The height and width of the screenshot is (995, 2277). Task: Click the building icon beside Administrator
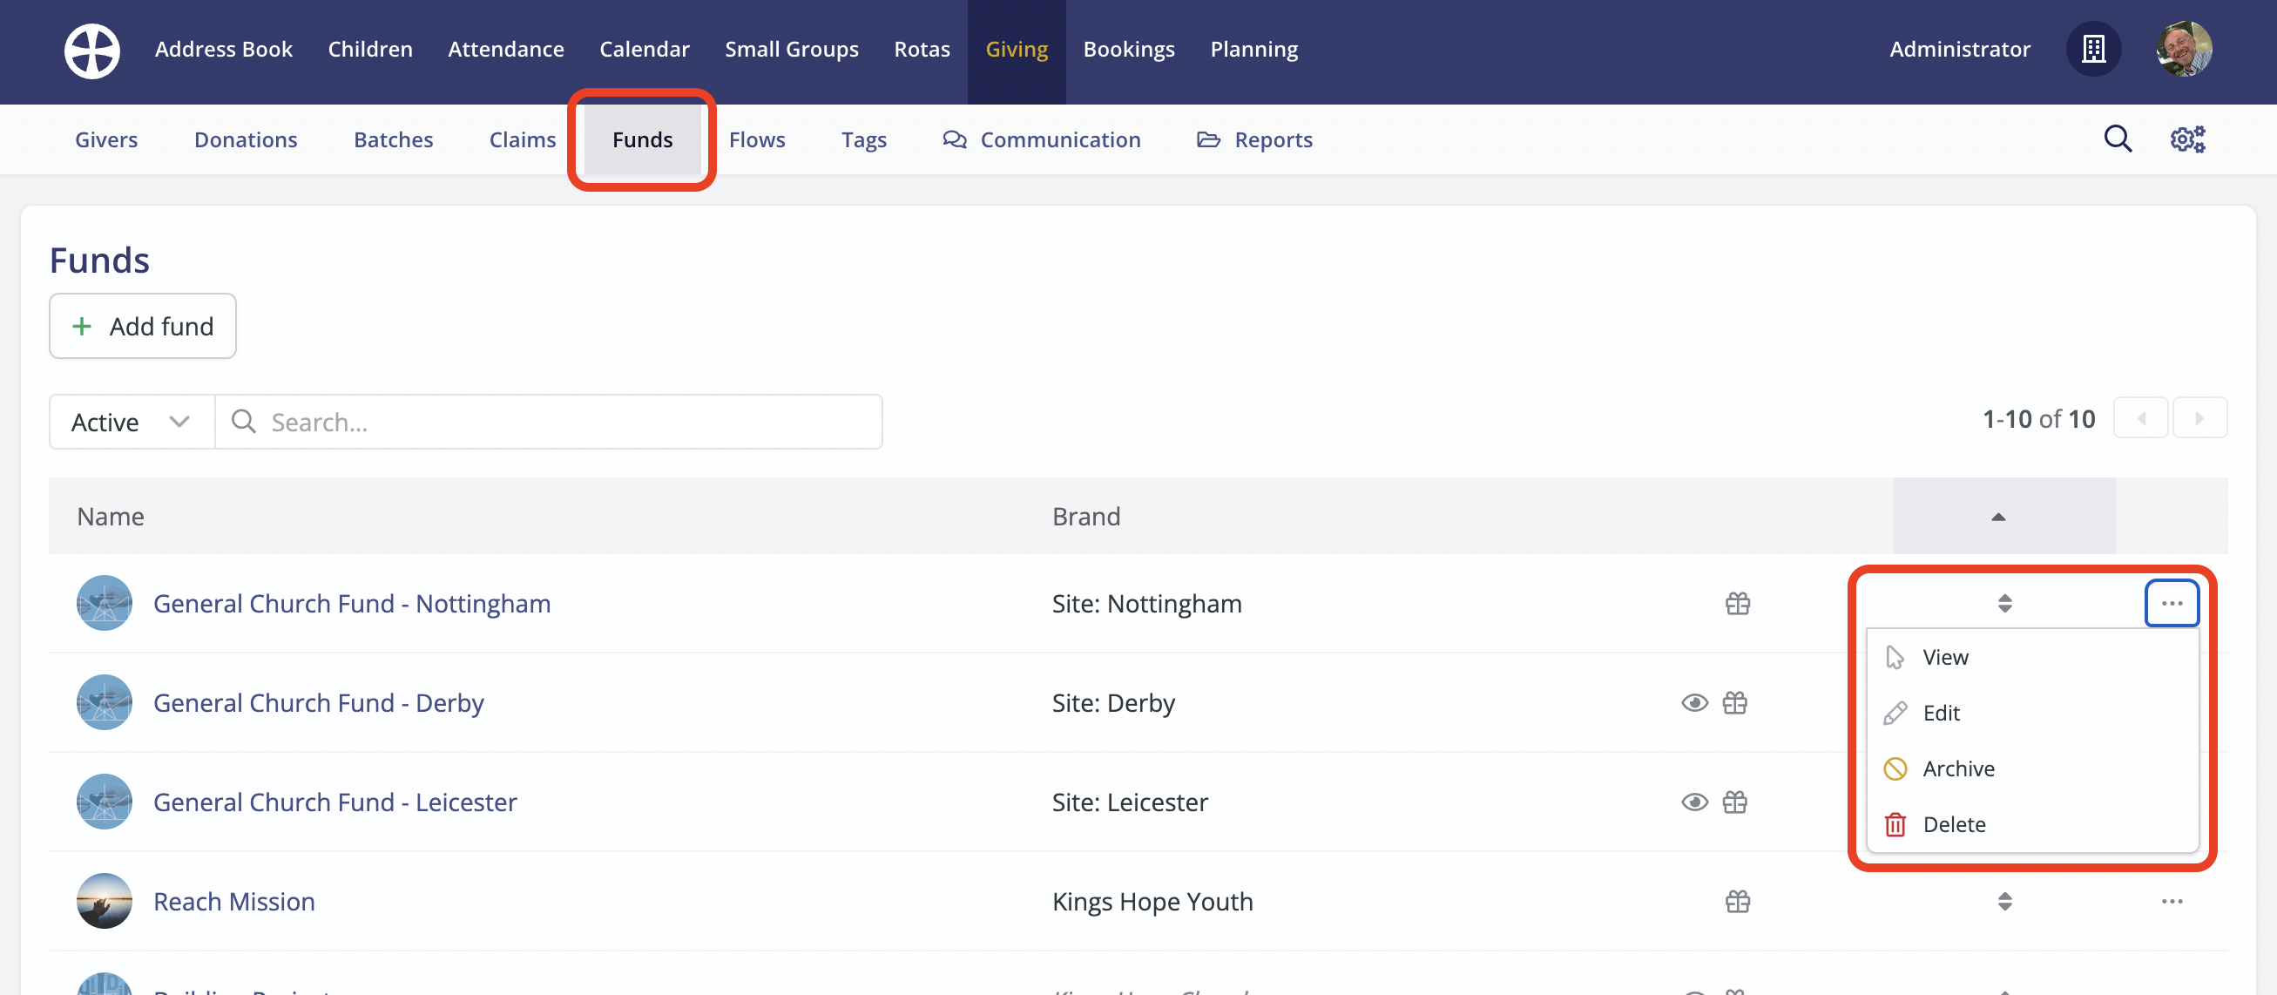click(2092, 50)
